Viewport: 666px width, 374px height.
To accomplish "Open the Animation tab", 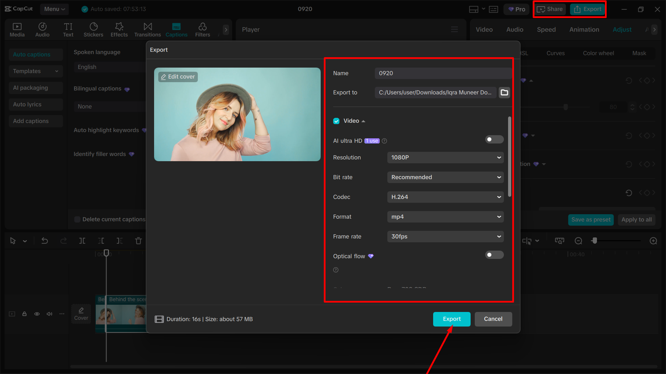I will coord(584,29).
